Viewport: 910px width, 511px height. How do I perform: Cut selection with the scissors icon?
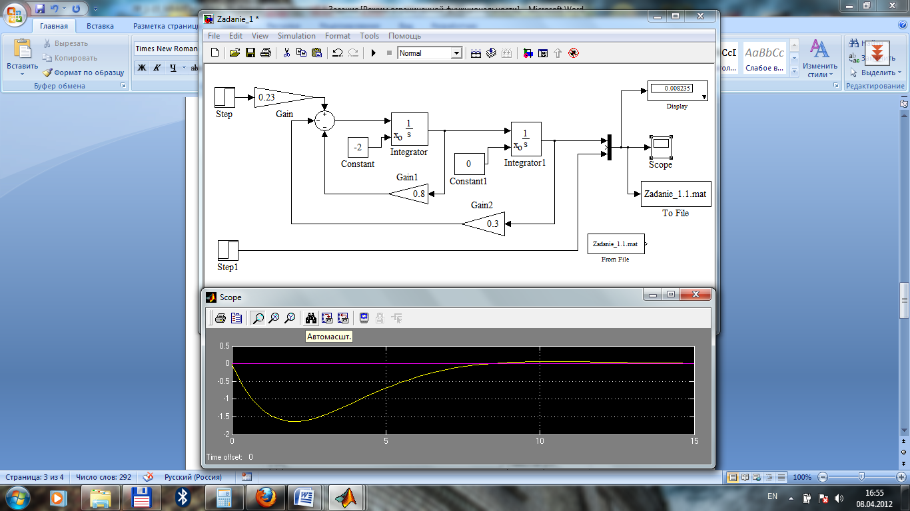click(286, 53)
